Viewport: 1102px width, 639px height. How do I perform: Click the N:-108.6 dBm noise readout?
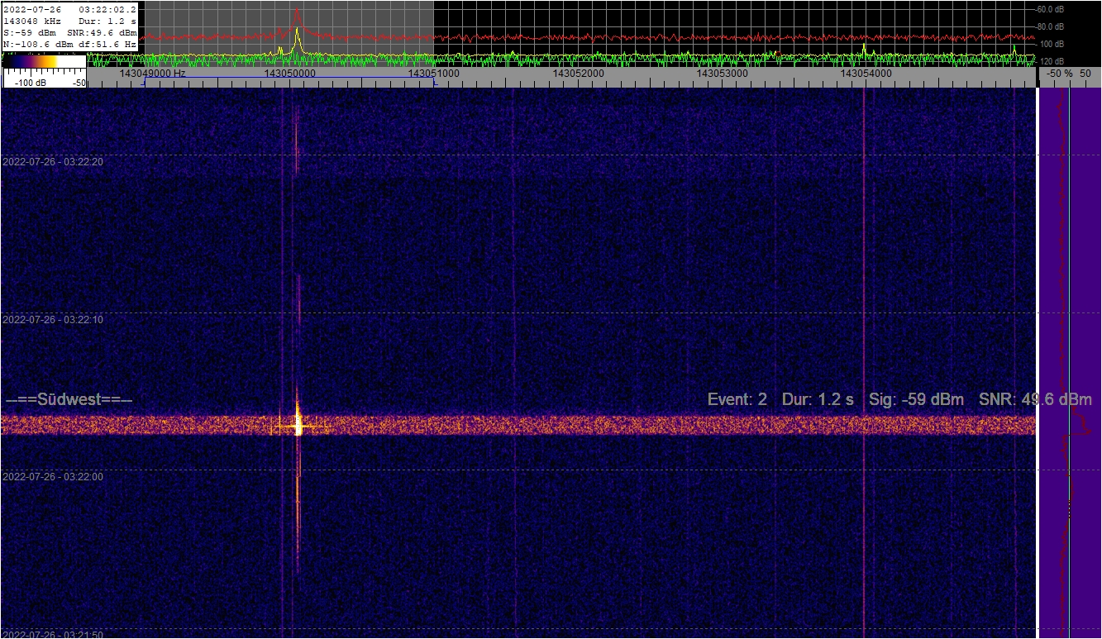coord(38,44)
